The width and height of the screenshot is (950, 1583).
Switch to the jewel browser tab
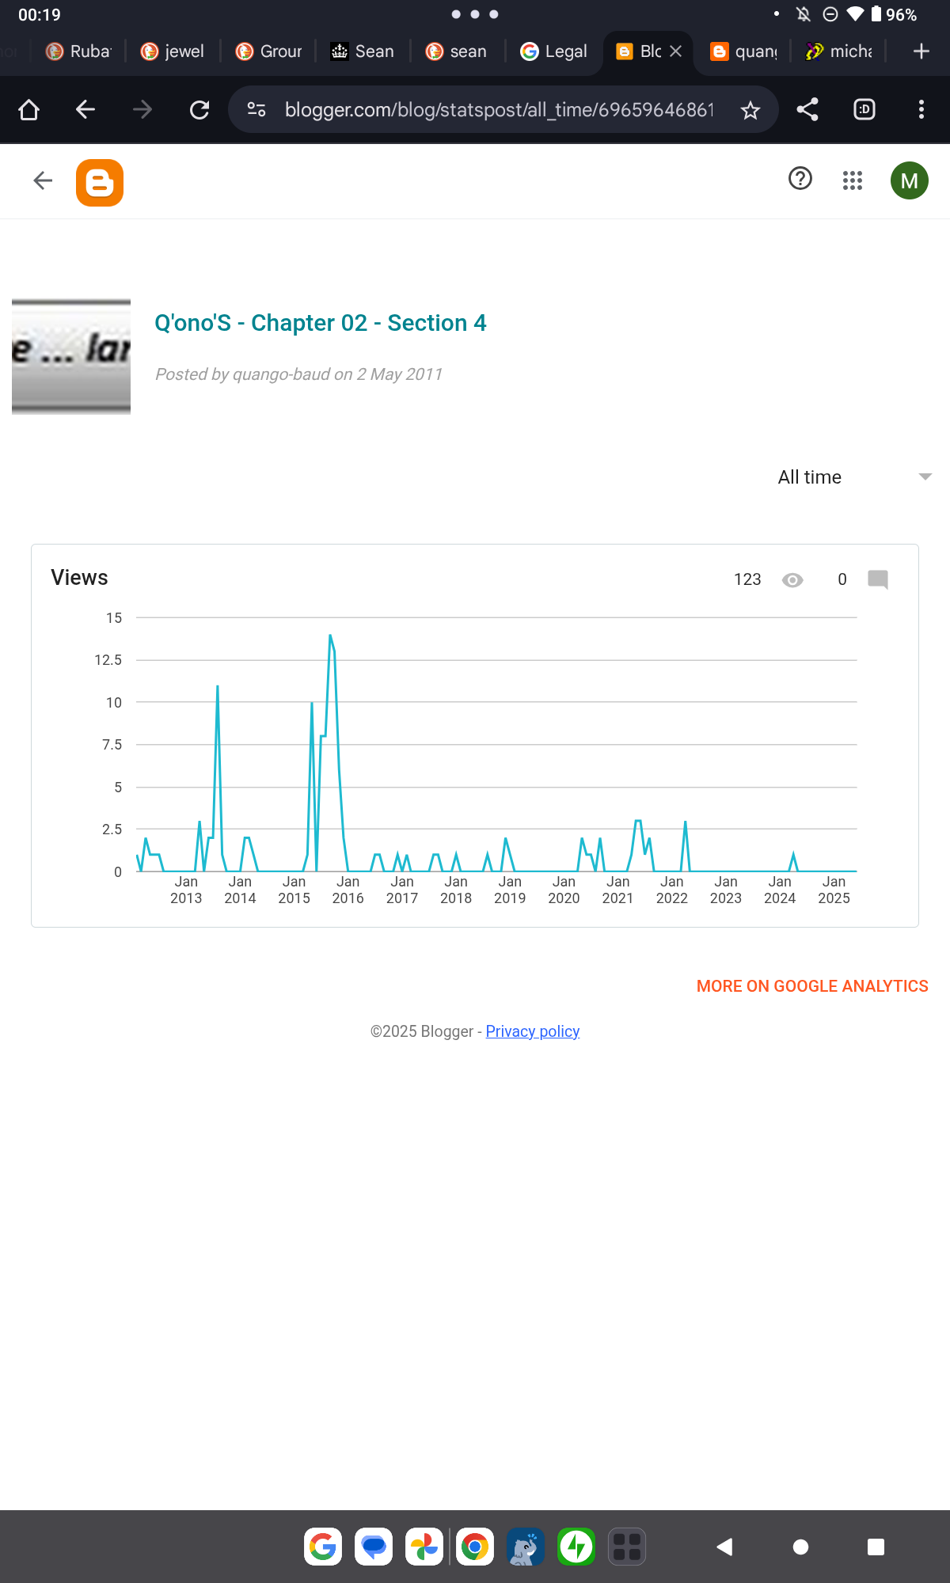click(173, 51)
